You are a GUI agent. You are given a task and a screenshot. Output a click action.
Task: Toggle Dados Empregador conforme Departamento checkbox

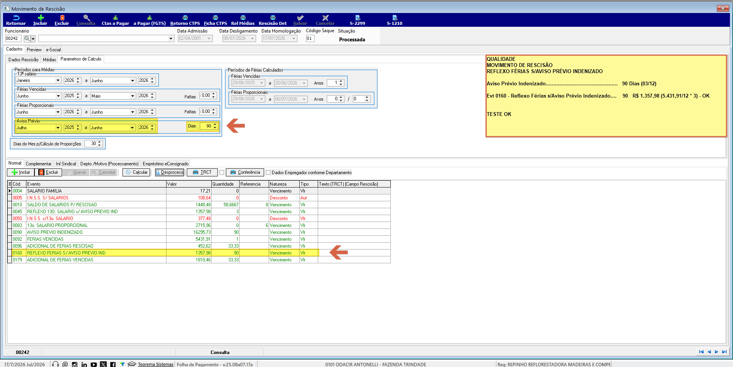pyautogui.click(x=268, y=173)
